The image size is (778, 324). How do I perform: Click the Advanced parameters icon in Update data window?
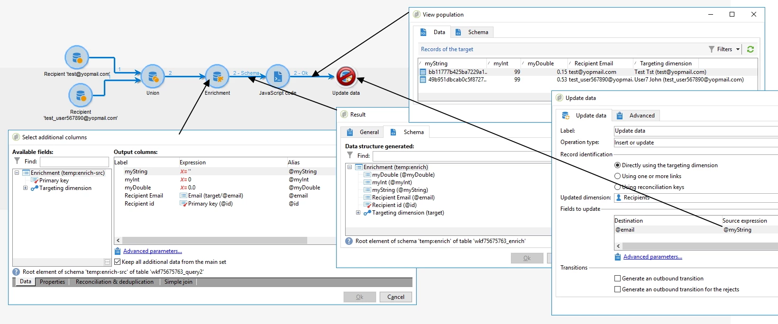tap(618, 257)
